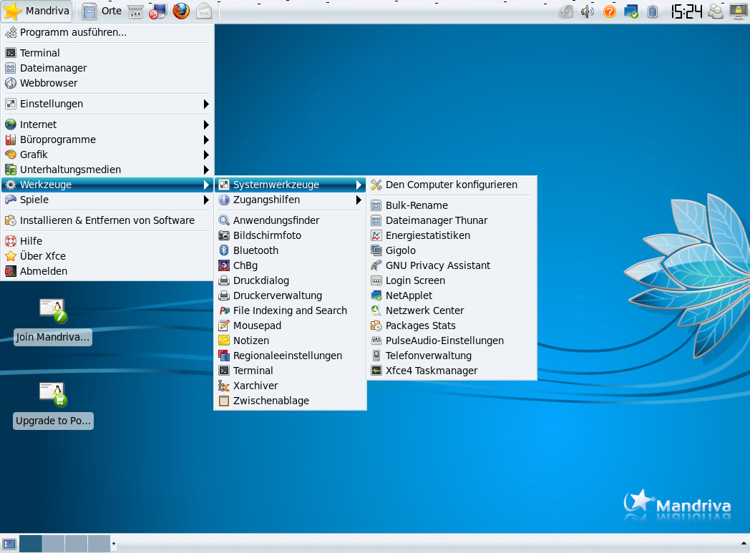This screenshot has width=750, height=553.
Task: Click the network monitor tray icon
Action: coord(630,11)
